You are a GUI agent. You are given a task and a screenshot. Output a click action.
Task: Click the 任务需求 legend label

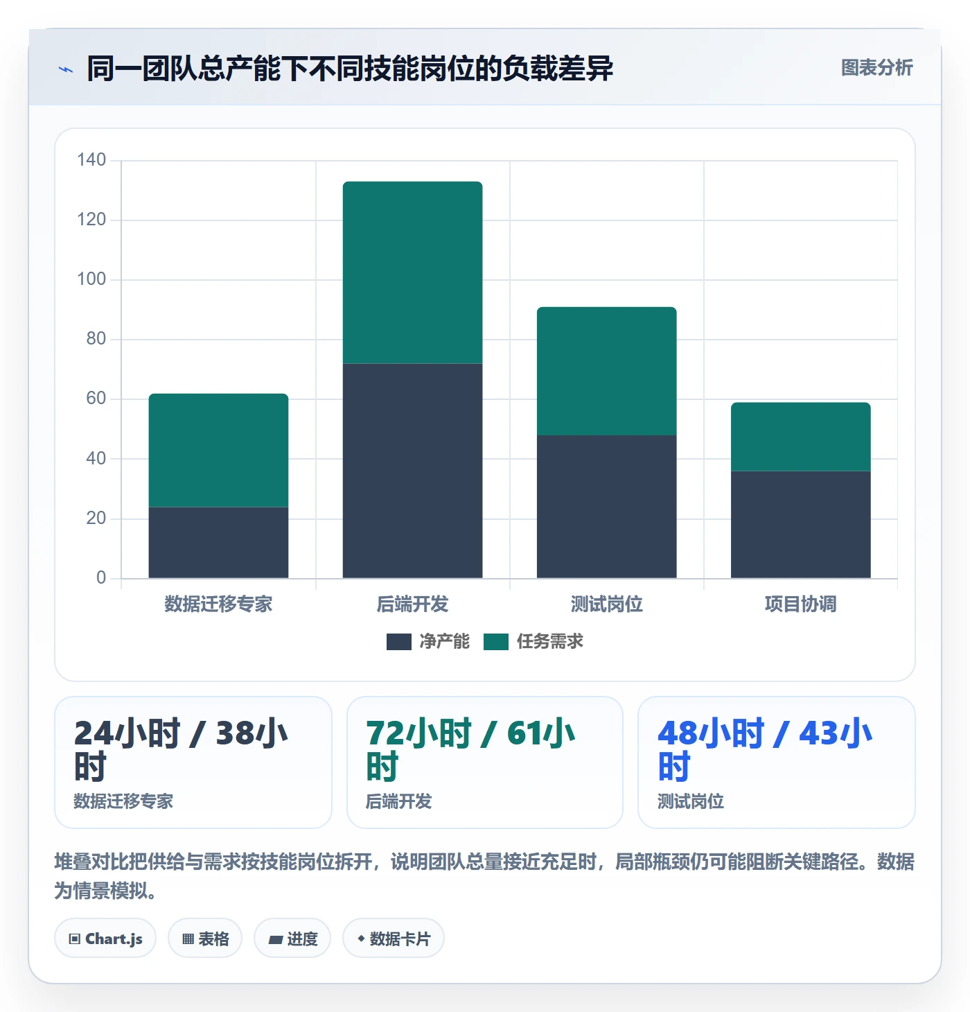coord(549,642)
